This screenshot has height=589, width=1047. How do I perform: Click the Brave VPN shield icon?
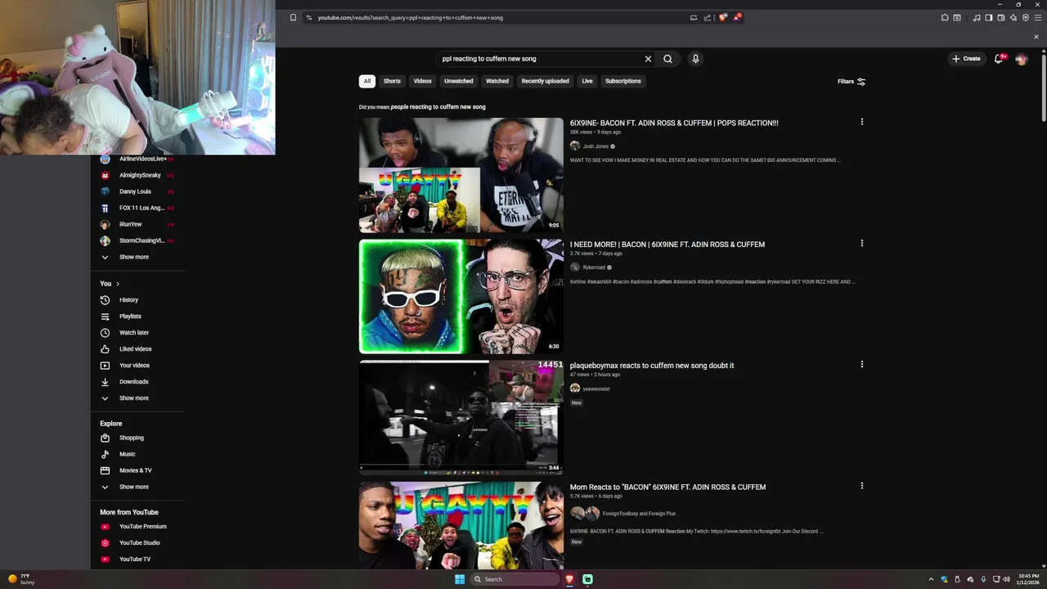(x=1026, y=17)
